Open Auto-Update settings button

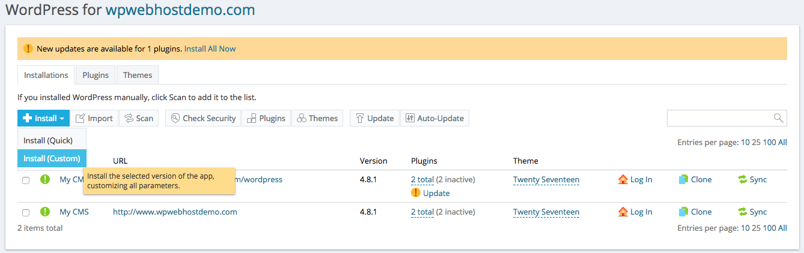click(x=434, y=118)
